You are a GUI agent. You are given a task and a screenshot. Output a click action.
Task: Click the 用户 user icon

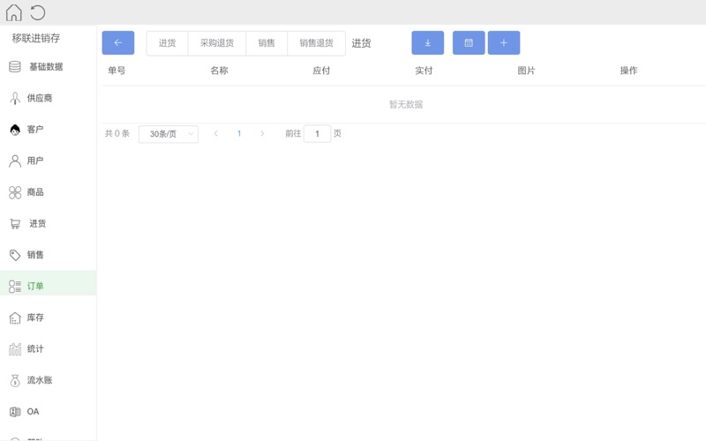pyautogui.click(x=15, y=161)
